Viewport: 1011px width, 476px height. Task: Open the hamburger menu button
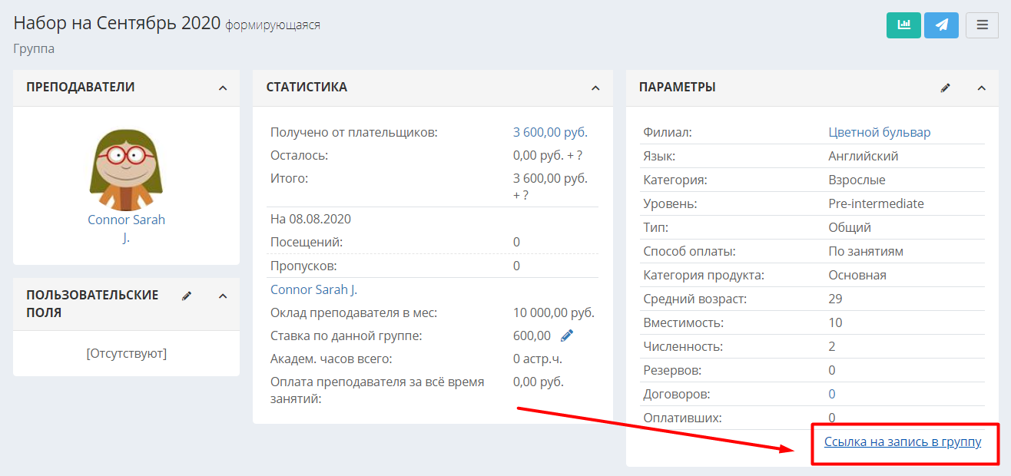pyautogui.click(x=982, y=25)
